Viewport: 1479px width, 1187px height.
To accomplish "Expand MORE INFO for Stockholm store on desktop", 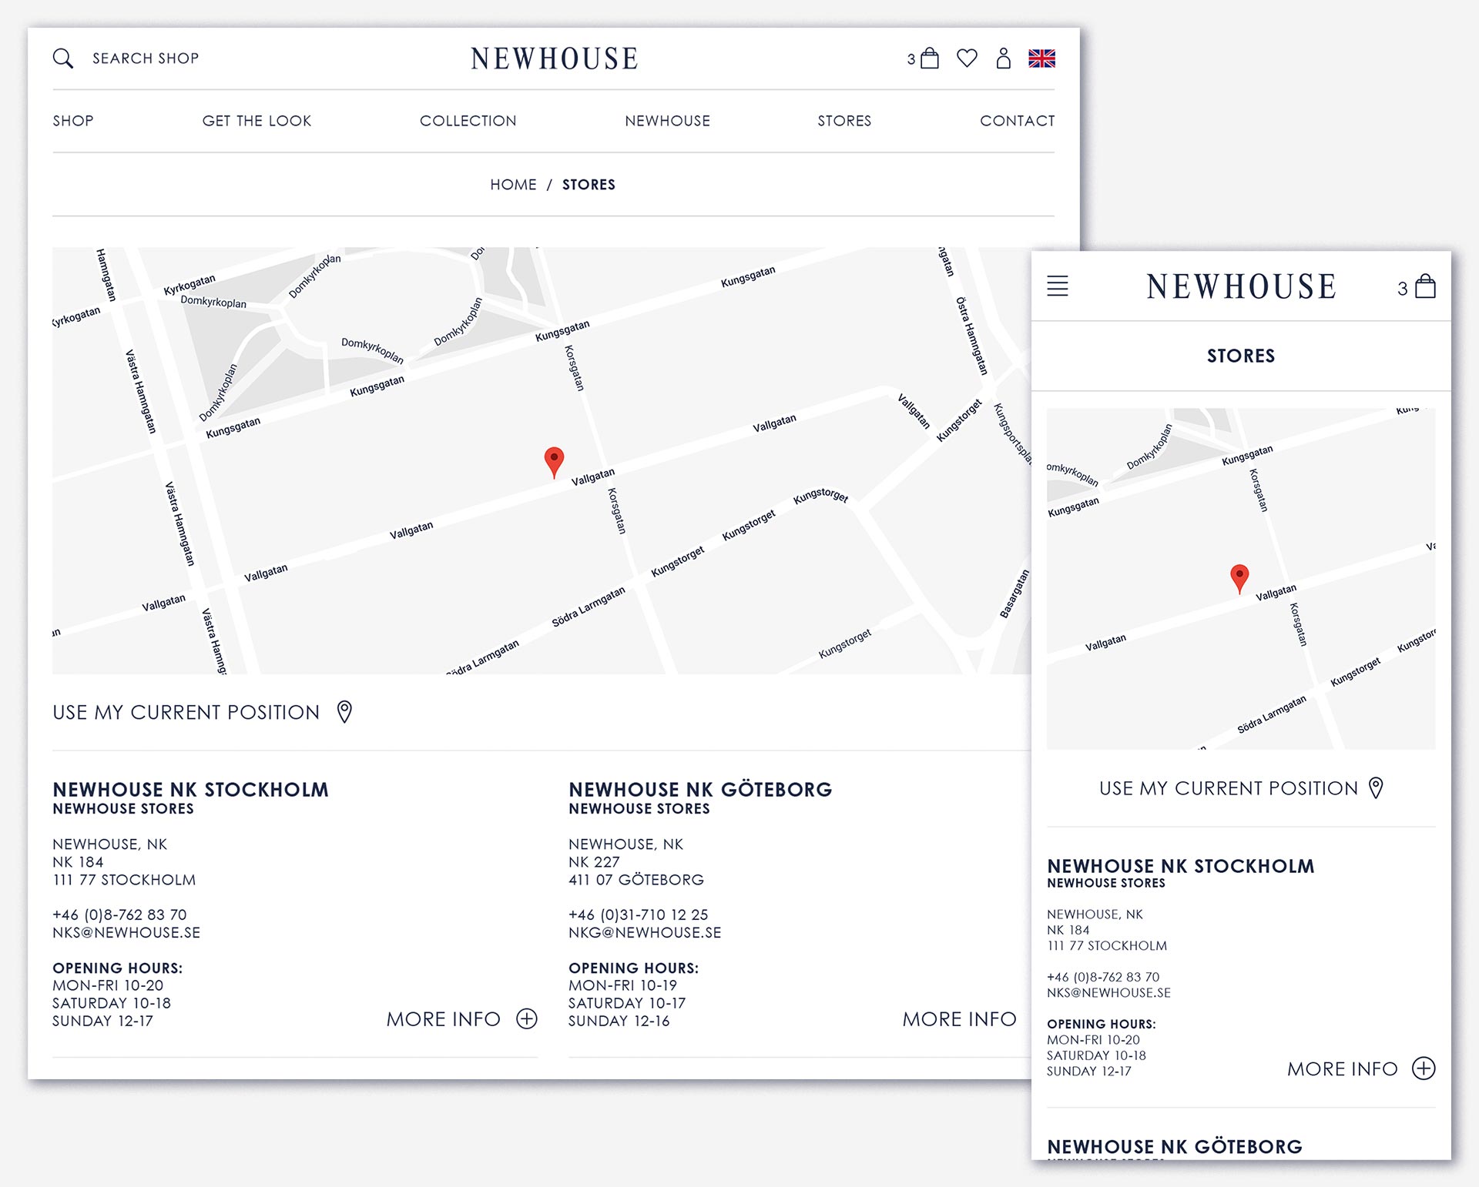I will tap(444, 1019).
